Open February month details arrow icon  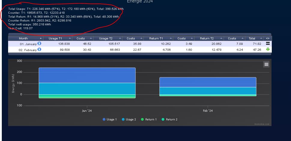click(39, 49)
